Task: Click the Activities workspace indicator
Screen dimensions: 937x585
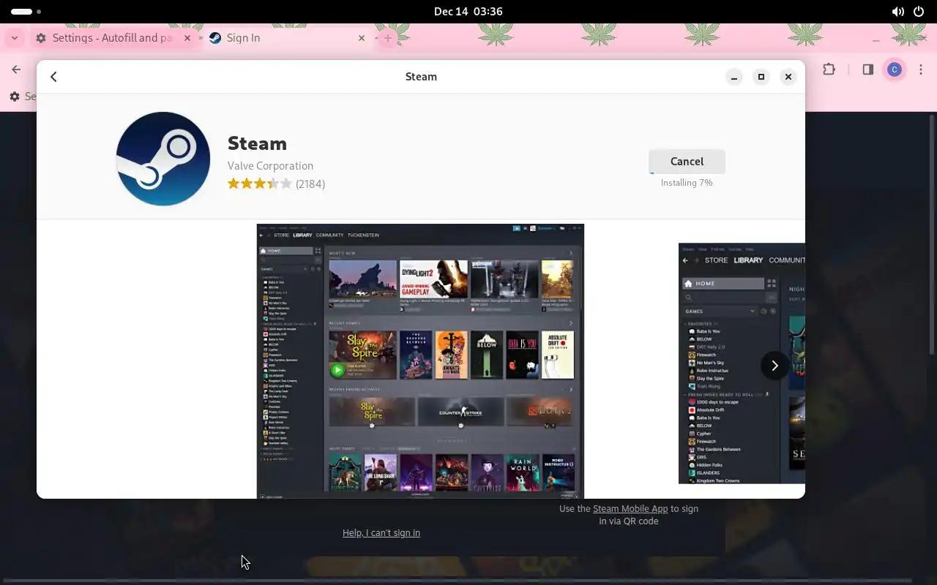Action: coord(26,12)
